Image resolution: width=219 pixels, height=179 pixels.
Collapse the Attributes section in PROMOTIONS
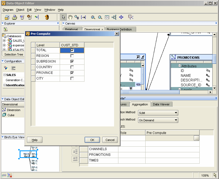pos(179,66)
